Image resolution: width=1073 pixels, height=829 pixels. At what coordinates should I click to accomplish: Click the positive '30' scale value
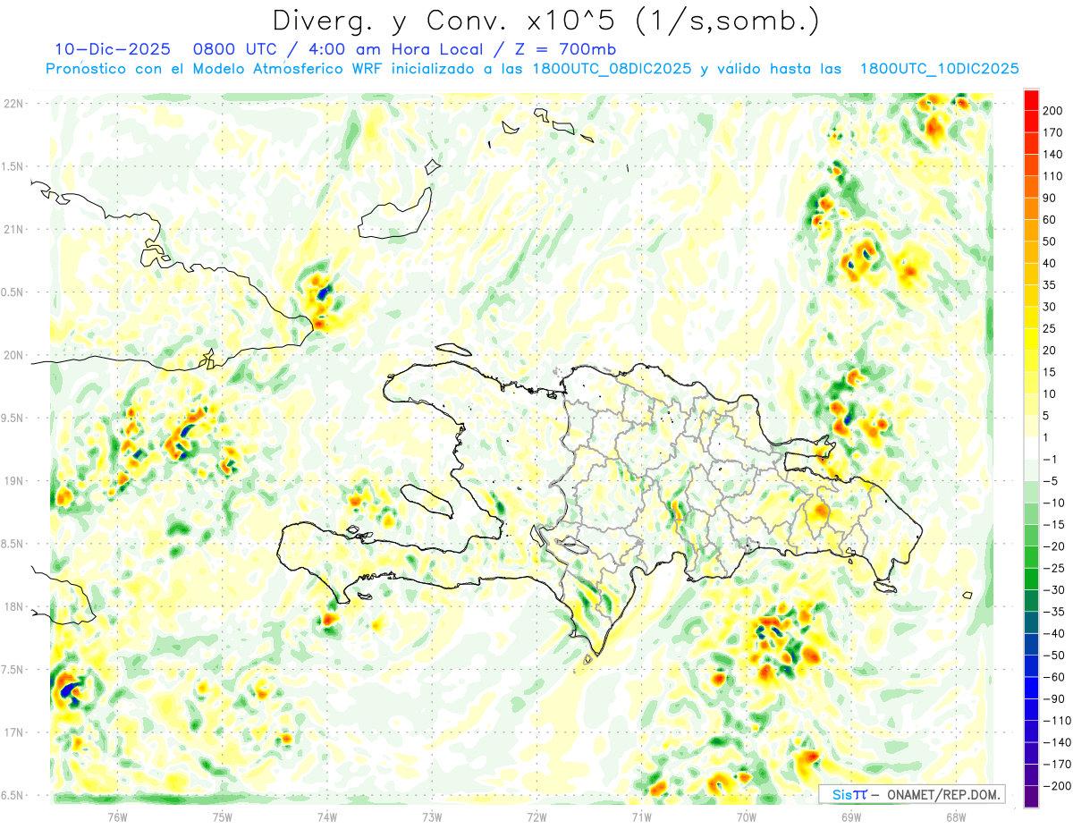click(1051, 307)
